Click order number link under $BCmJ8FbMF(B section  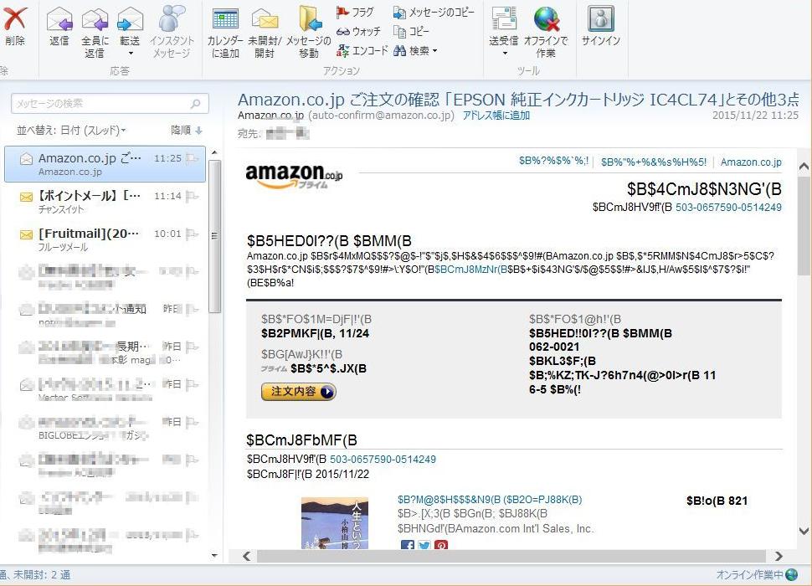[x=383, y=459]
